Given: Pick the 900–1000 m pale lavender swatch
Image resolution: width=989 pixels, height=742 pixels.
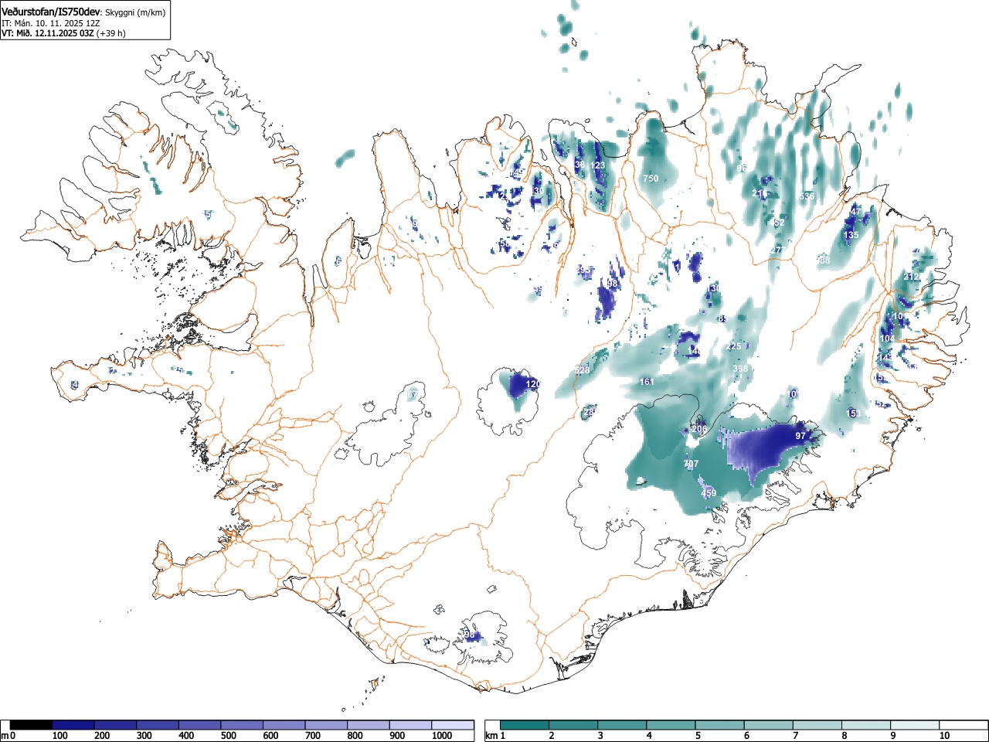Looking at the screenshot, I should tap(410, 725).
